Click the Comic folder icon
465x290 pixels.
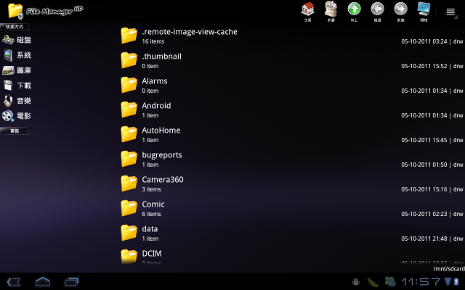(x=129, y=208)
